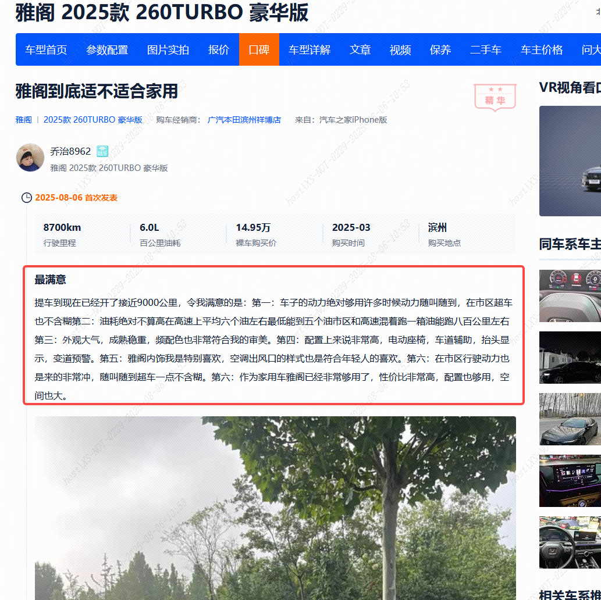Select the 报价 tab

coord(219,50)
